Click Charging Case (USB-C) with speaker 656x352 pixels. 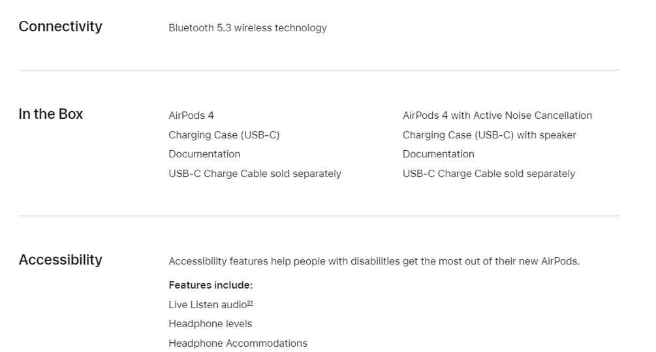point(489,135)
